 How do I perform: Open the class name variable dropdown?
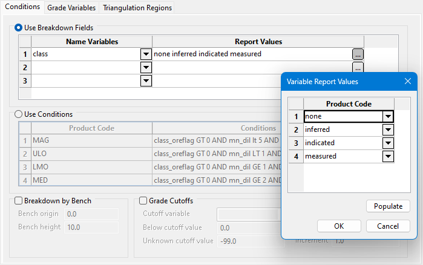[145, 54]
